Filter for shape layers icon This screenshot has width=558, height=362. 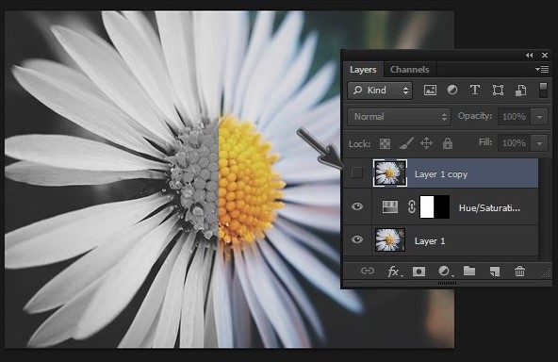[x=498, y=90]
